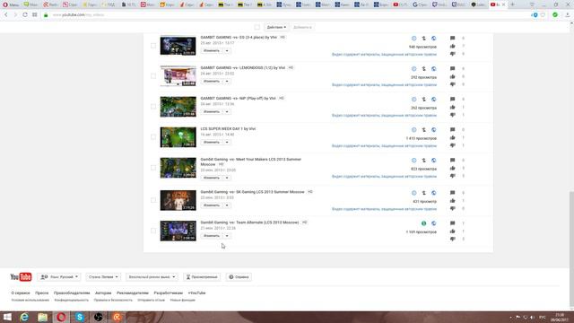Click the public globe icon for LEMONDOGS video

434,69
